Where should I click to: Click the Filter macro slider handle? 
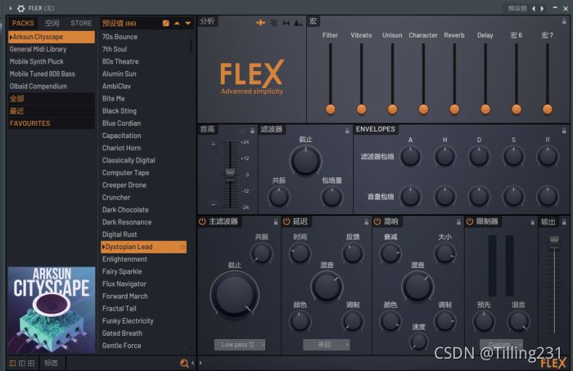point(331,109)
